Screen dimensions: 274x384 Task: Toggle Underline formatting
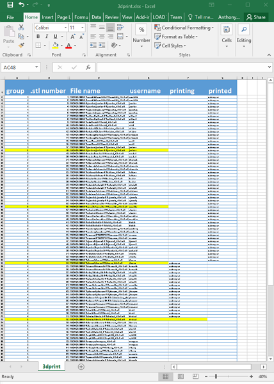(56, 36)
